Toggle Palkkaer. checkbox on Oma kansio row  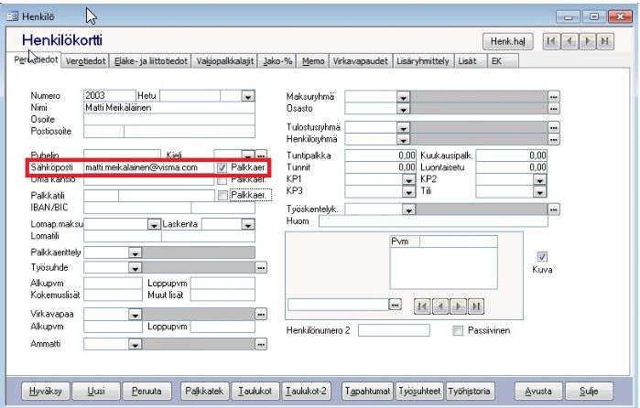pyautogui.click(x=222, y=180)
